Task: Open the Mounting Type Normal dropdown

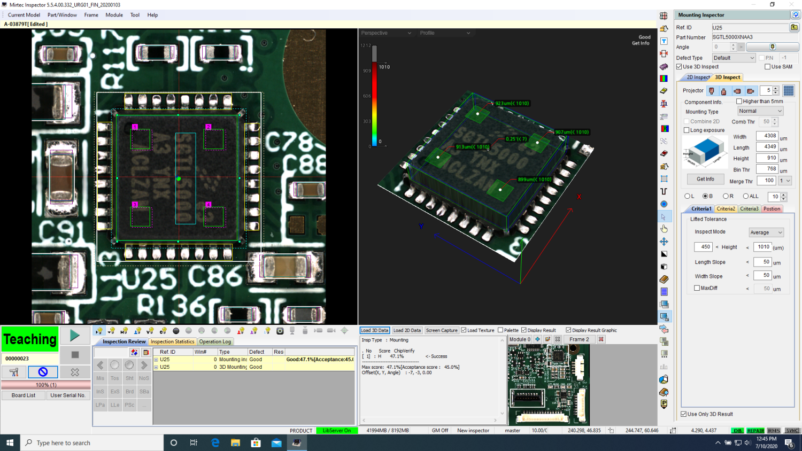Action: pyautogui.click(x=760, y=111)
